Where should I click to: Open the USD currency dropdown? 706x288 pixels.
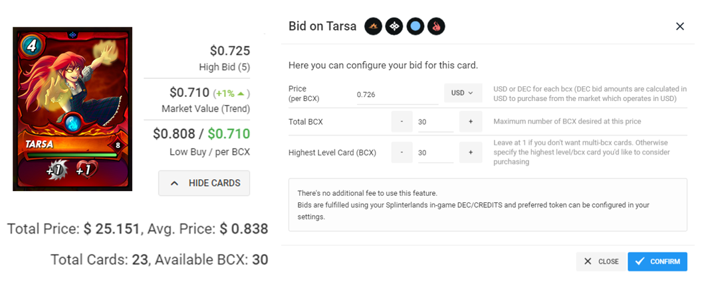click(x=463, y=93)
